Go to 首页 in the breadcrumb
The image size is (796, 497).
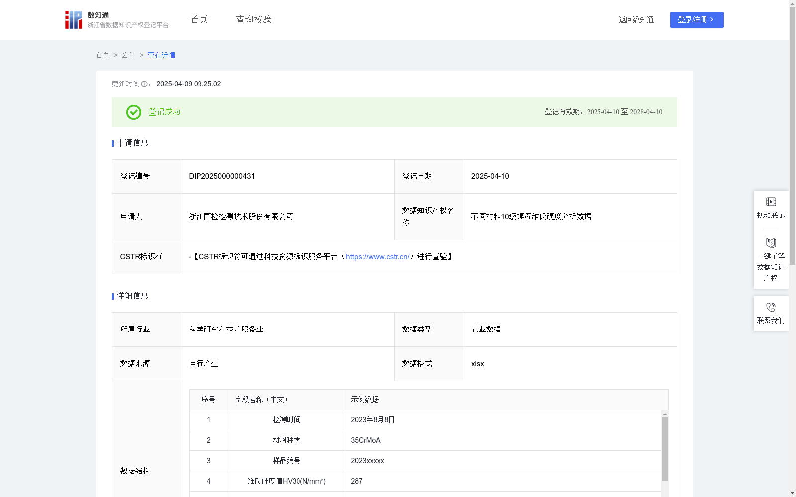click(x=102, y=55)
